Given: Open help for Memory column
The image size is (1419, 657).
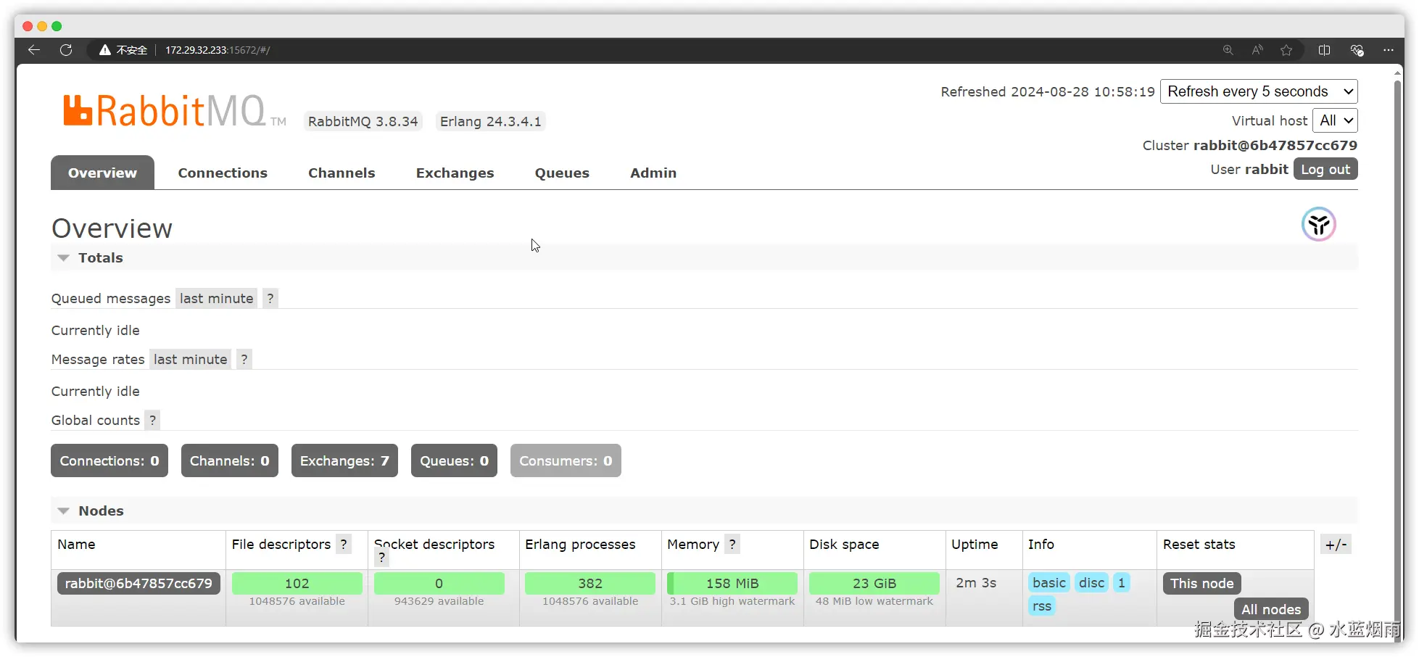Looking at the screenshot, I should (x=732, y=544).
